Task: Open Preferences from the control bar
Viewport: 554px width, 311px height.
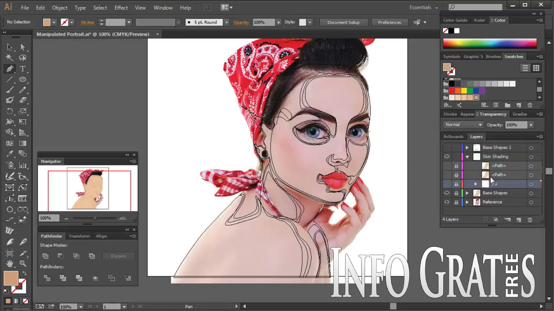Action: pyautogui.click(x=389, y=22)
